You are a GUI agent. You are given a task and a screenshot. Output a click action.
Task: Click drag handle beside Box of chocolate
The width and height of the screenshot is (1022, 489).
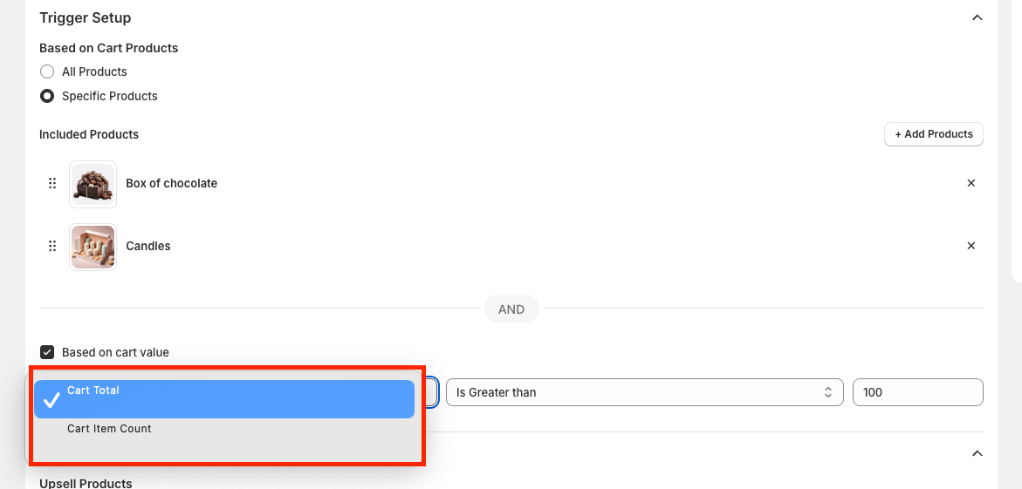pyautogui.click(x=52, y=183)
